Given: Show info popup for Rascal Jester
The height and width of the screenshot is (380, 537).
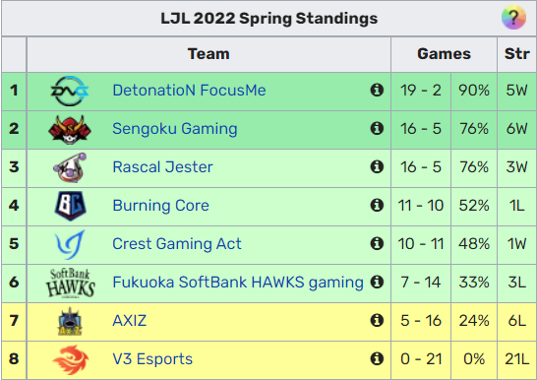Looking at the screenshot, I should pos(377,167).
